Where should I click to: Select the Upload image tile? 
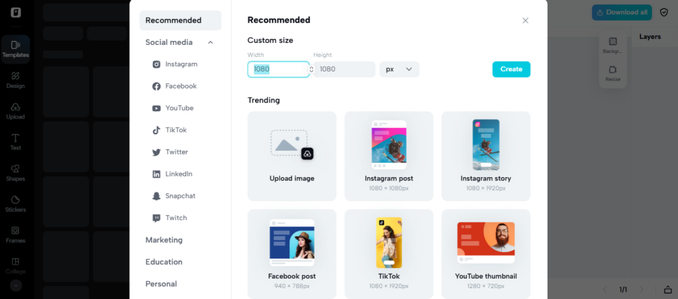click(292, 156)
